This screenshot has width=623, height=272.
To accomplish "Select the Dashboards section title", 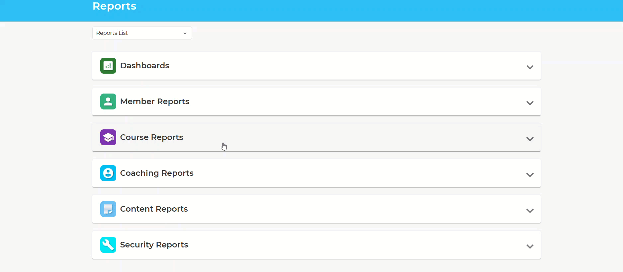I will tap(144, 66).
